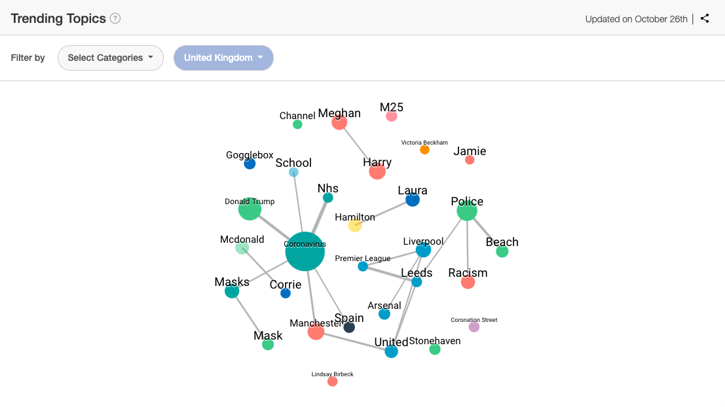Viewport: 725px width, 407px height.
Task: Toggle the Masks topic selection
Action: 231,291
